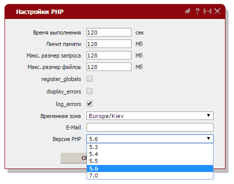Select PHP version 5.3 from list
Viewport: 234px width, 184px height.
pos(150,147)
